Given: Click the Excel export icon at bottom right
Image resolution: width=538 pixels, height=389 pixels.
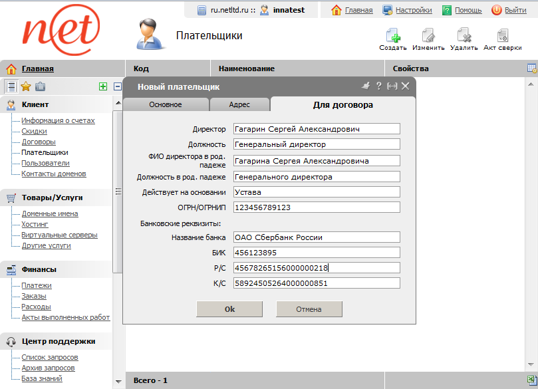Looking at the screenshot, I should pos(531,380).
